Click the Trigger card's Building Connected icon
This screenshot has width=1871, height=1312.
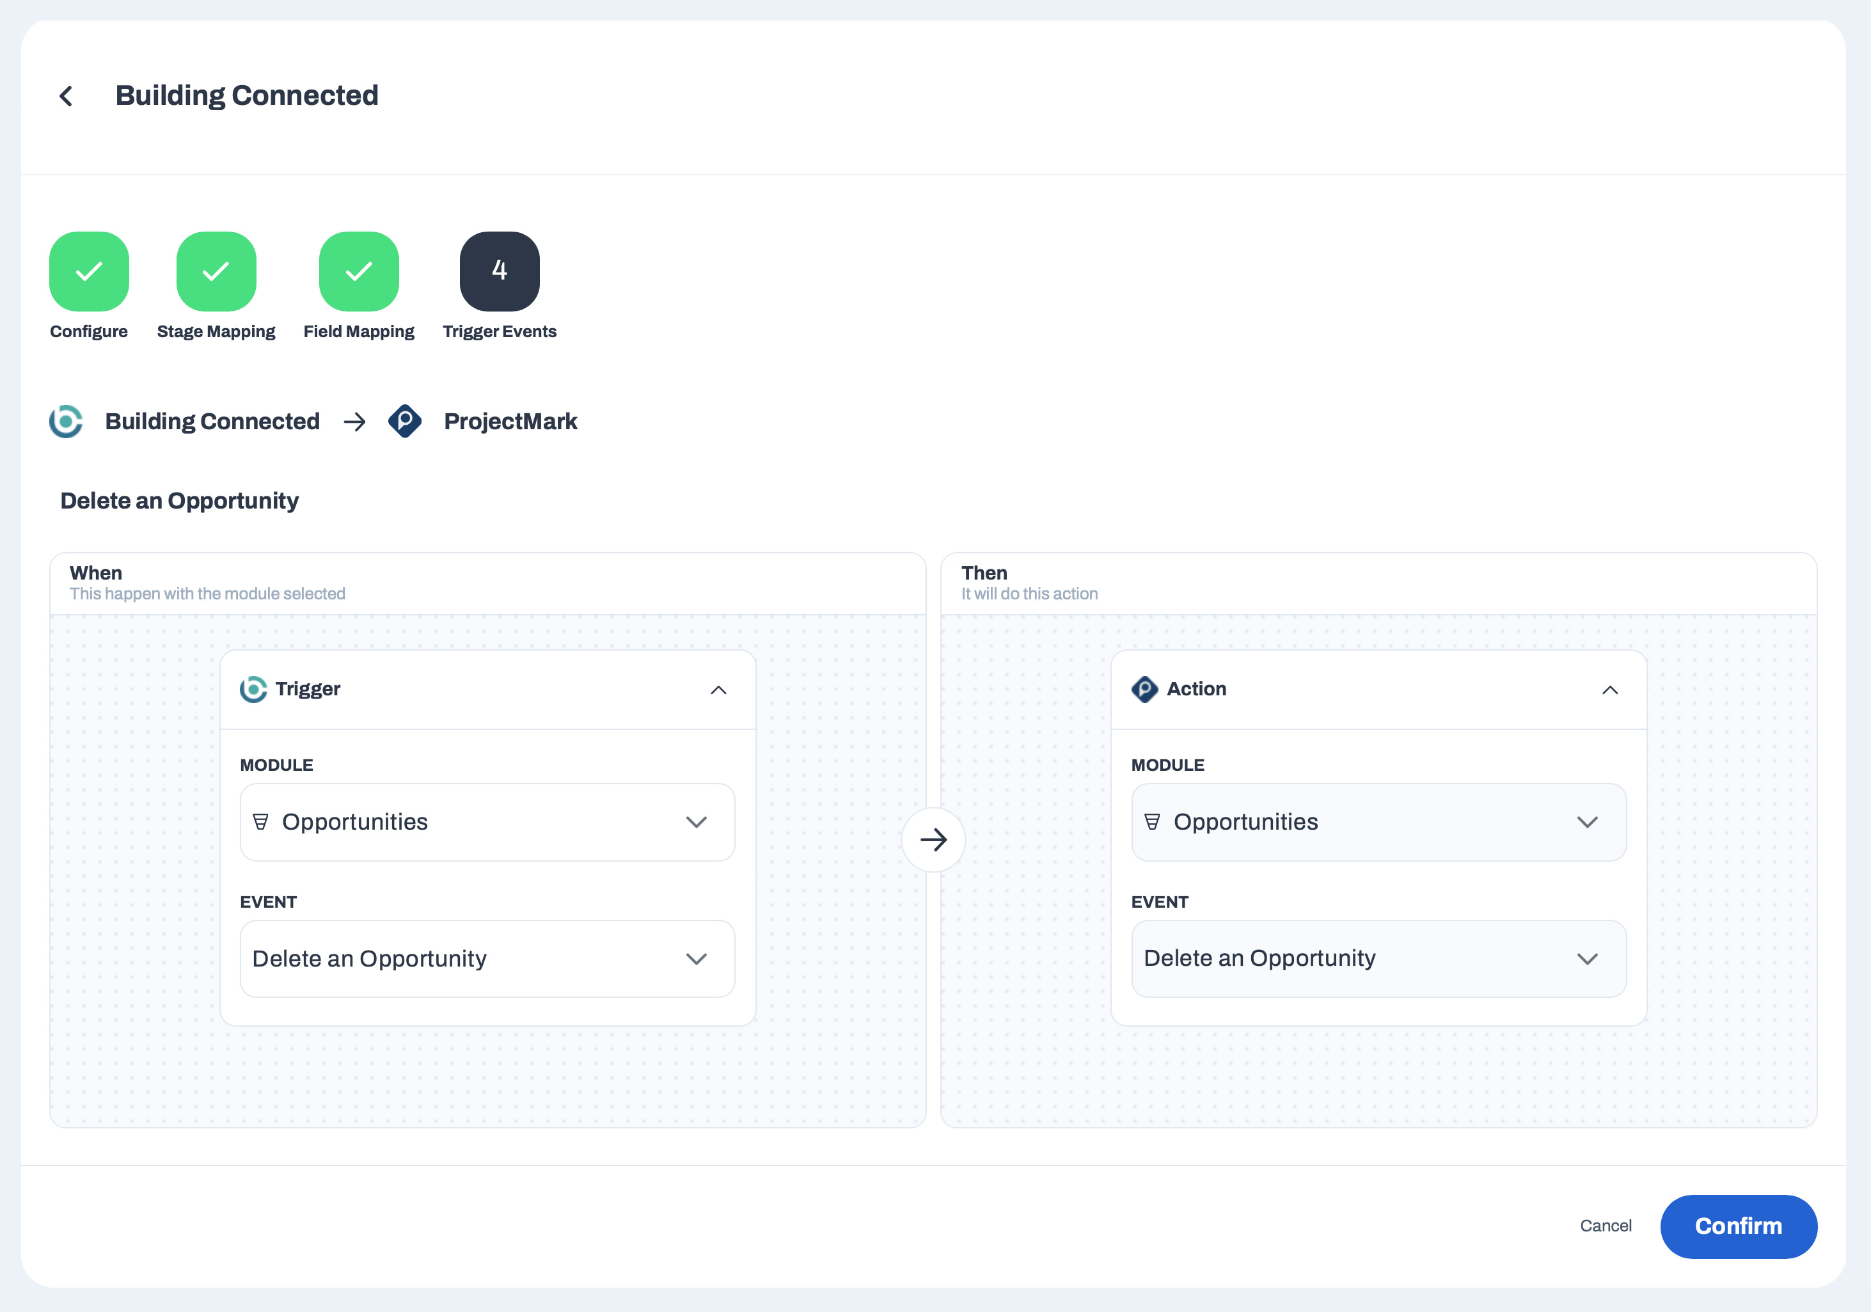pyautogui.click(x=253, y=690)
